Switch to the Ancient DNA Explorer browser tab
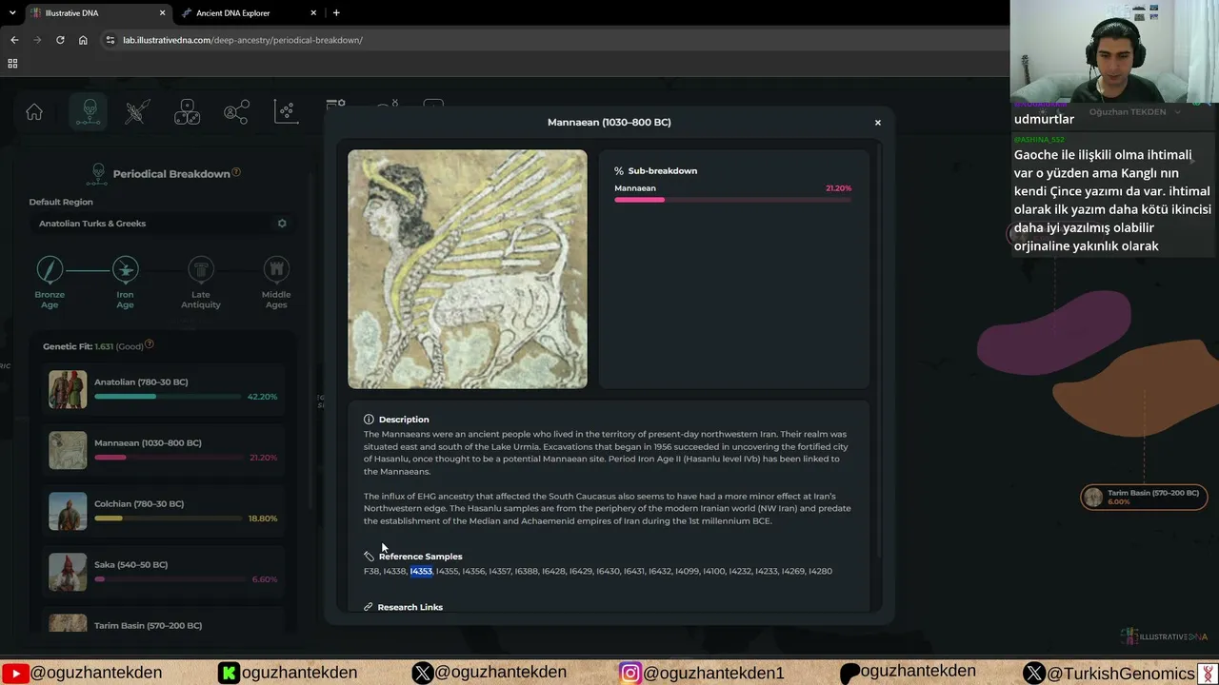The image size is (1219, 685). click(248, 13)
